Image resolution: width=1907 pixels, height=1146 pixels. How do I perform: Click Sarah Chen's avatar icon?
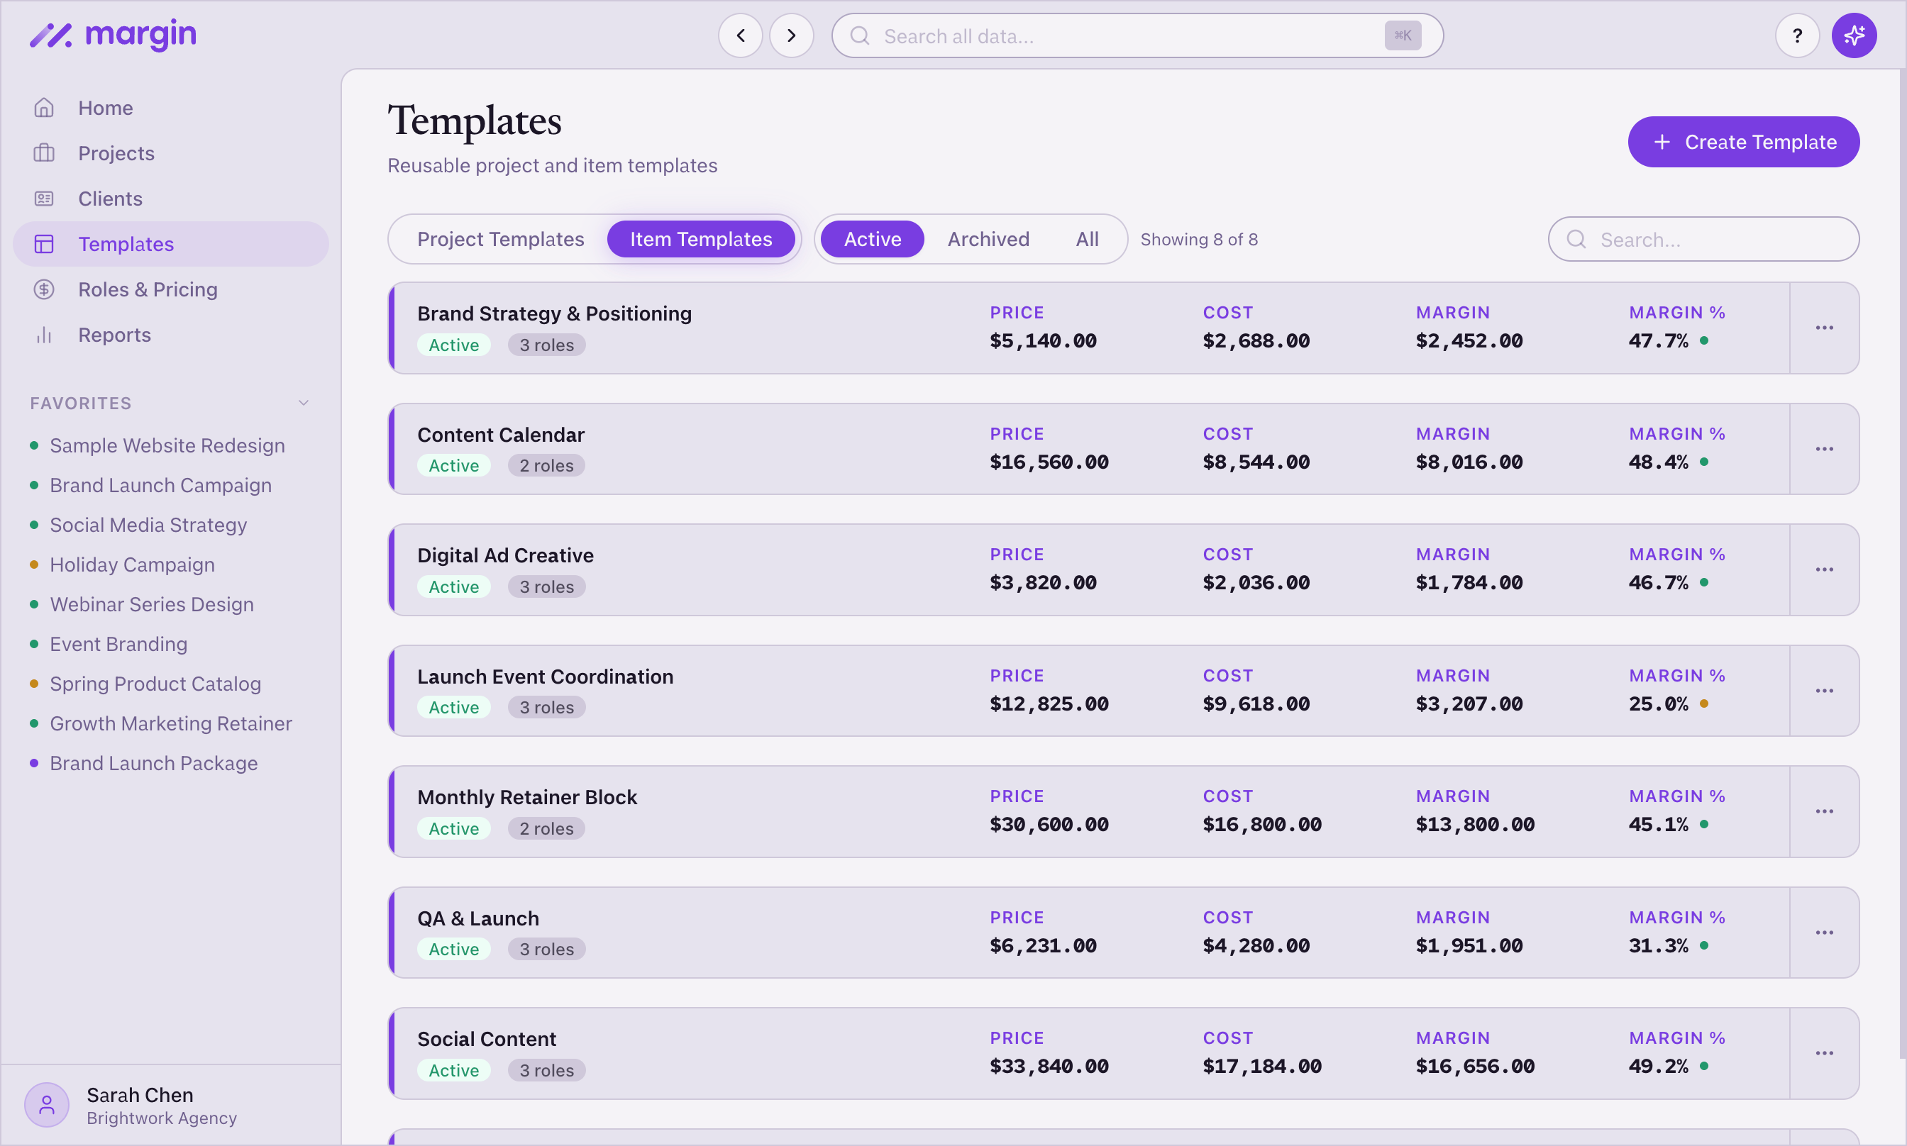click(x=47, y=1105)
